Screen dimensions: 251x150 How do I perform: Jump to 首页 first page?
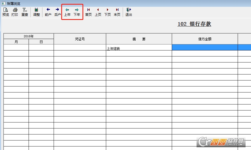point(88,12)
